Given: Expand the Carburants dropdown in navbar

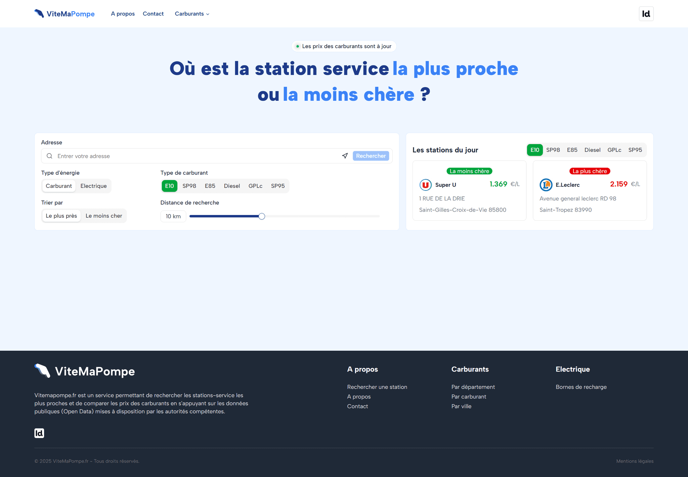Looking at the screenshot, I should (x=192, y=14).
